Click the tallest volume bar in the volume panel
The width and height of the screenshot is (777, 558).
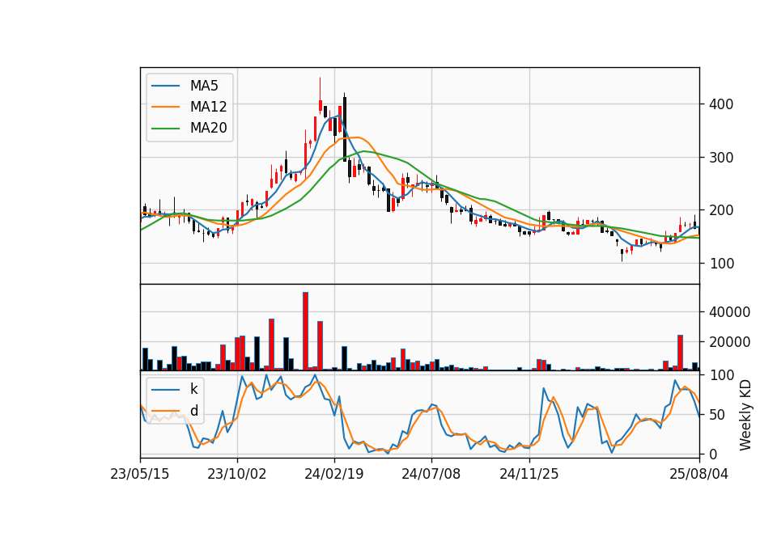[x=305, y=332]
